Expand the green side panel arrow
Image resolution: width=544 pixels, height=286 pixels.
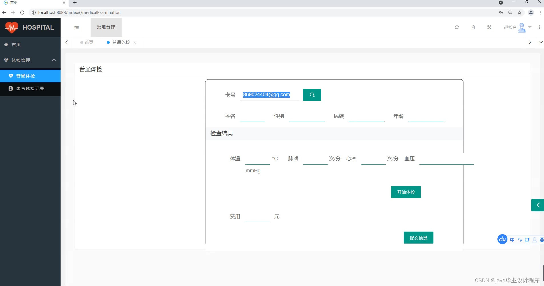pos(538,205)
